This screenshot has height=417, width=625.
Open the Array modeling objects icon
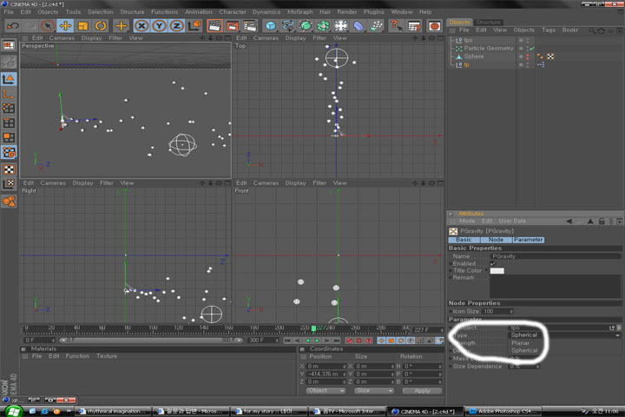(323, 26)
